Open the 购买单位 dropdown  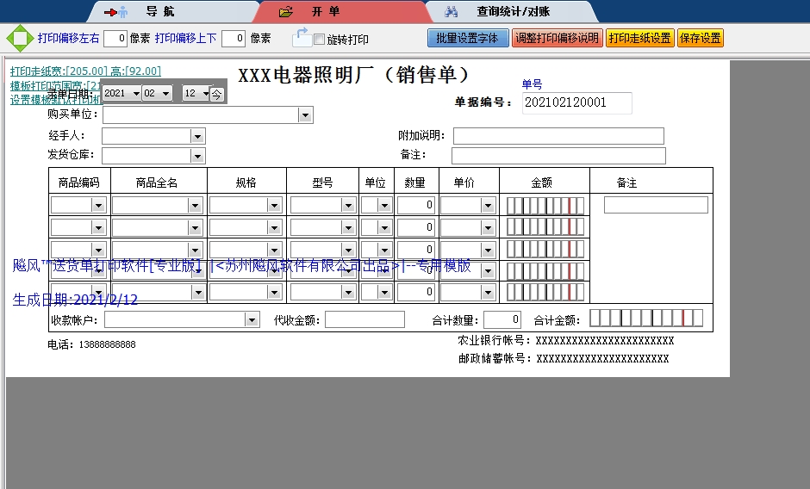pos(305,115)
